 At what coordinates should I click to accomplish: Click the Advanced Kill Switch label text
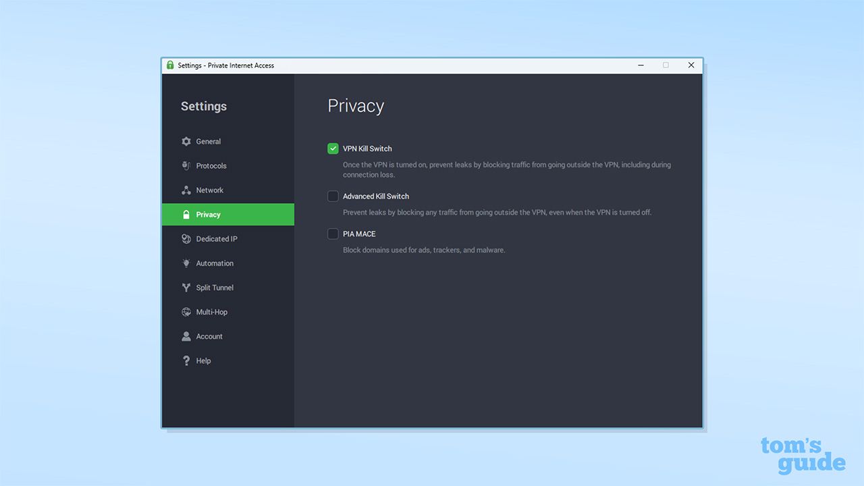click(x=376, y=196)
